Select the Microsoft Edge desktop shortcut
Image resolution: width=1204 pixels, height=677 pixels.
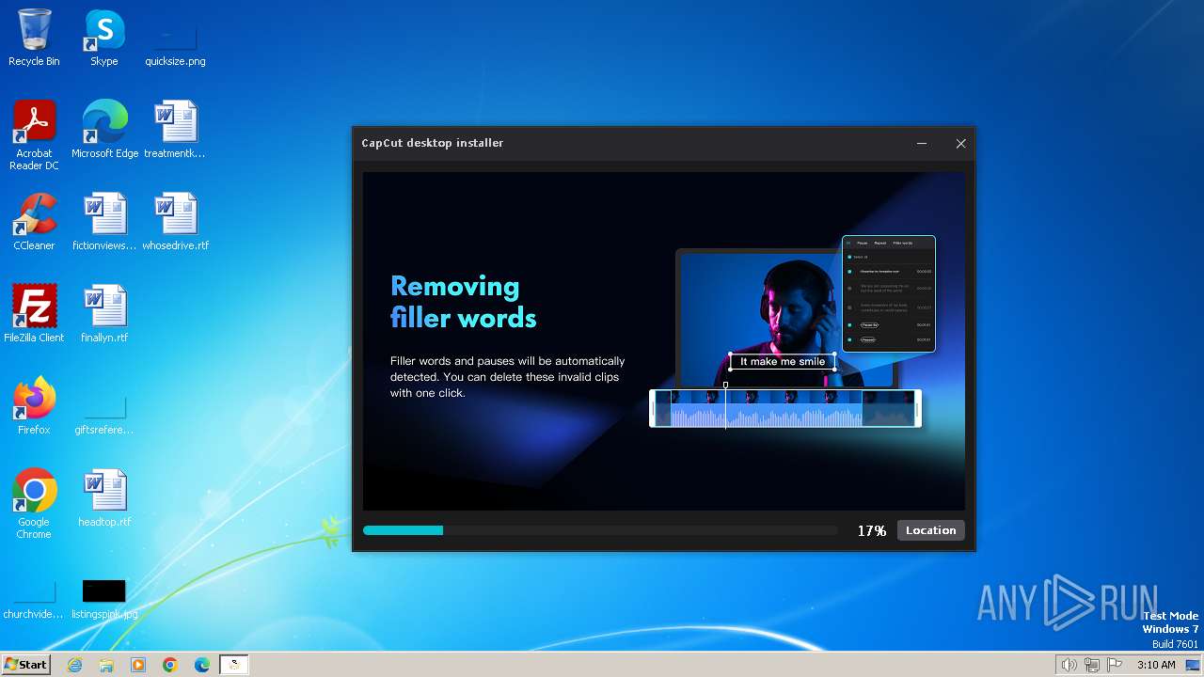(x=104, y=130)
